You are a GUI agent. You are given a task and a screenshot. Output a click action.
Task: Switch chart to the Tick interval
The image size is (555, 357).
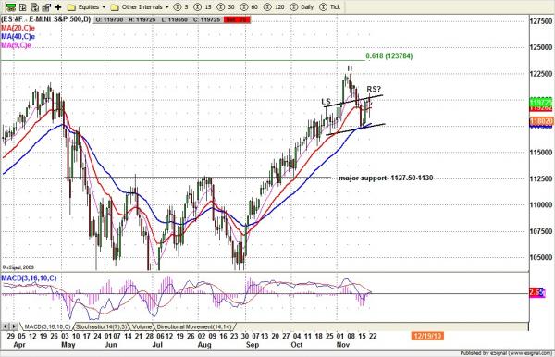(x=330, y=7)
